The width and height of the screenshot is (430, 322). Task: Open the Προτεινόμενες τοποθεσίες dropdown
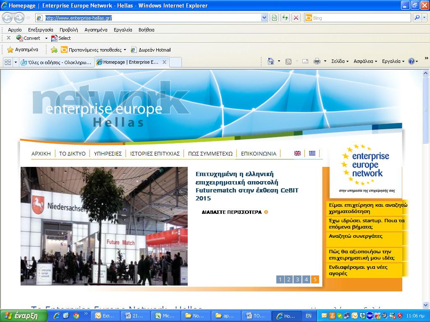[94, 49]
